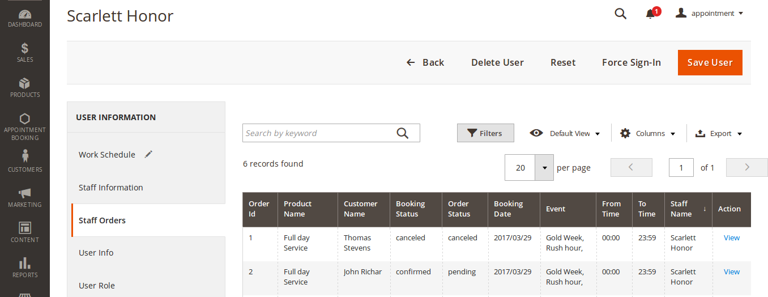Click the header search magnifier icon

(620, 14)
